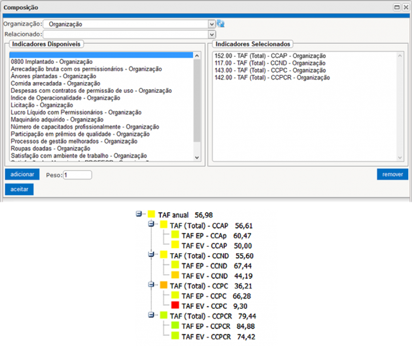Click the Peso input field

point(77,175)
